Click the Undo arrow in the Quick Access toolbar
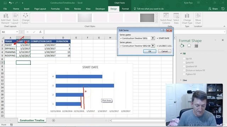227x127 pixels. point(10,3)
